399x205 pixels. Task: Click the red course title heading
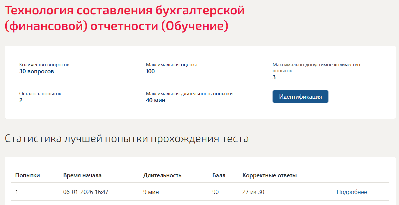click(x=125, y=18)
